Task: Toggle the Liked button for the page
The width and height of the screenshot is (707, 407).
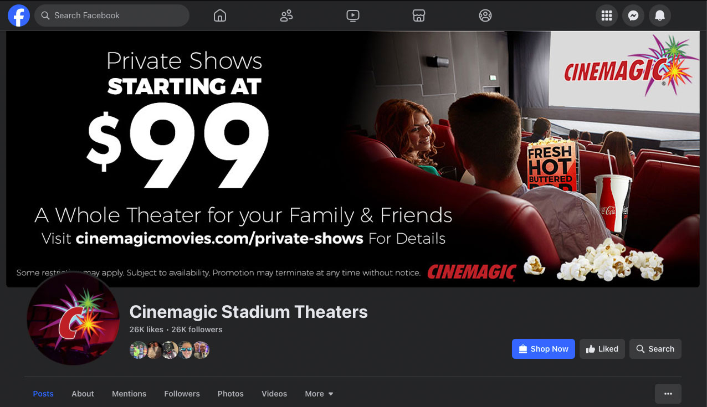Action: (602, 349)
